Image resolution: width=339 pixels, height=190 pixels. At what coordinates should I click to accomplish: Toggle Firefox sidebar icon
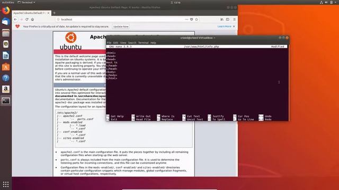(x=228, y=20)
